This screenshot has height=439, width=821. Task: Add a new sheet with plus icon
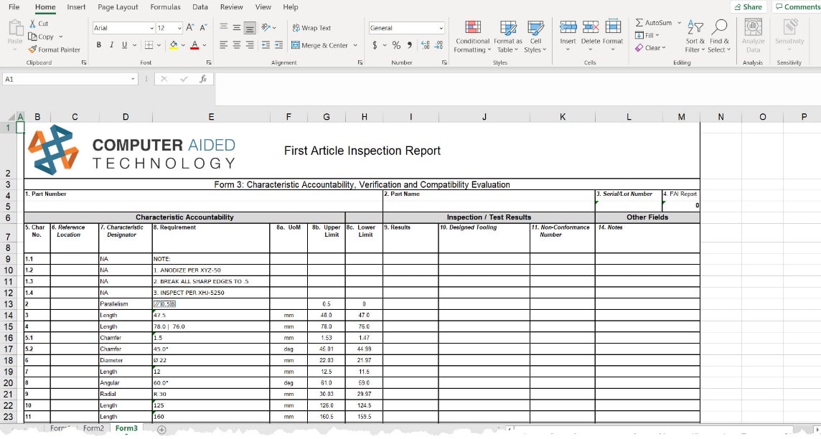pyautogui.click(x=161, y=430)
